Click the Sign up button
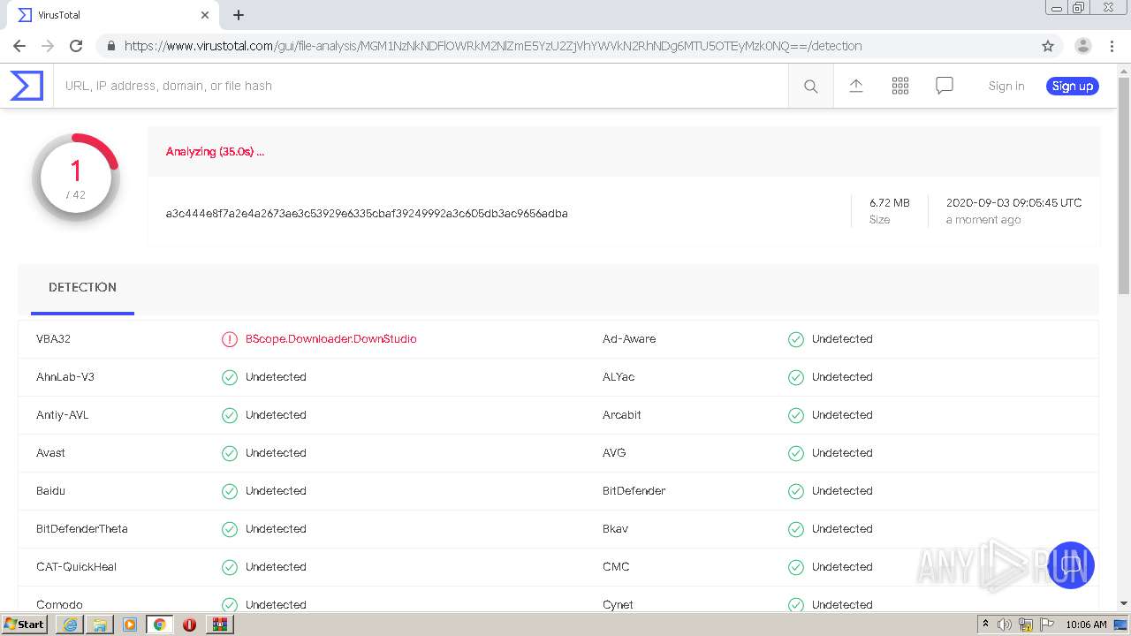1131x636 pixels. 1072,86
